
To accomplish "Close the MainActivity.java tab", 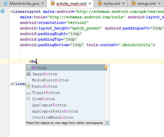I will (43, 4).
